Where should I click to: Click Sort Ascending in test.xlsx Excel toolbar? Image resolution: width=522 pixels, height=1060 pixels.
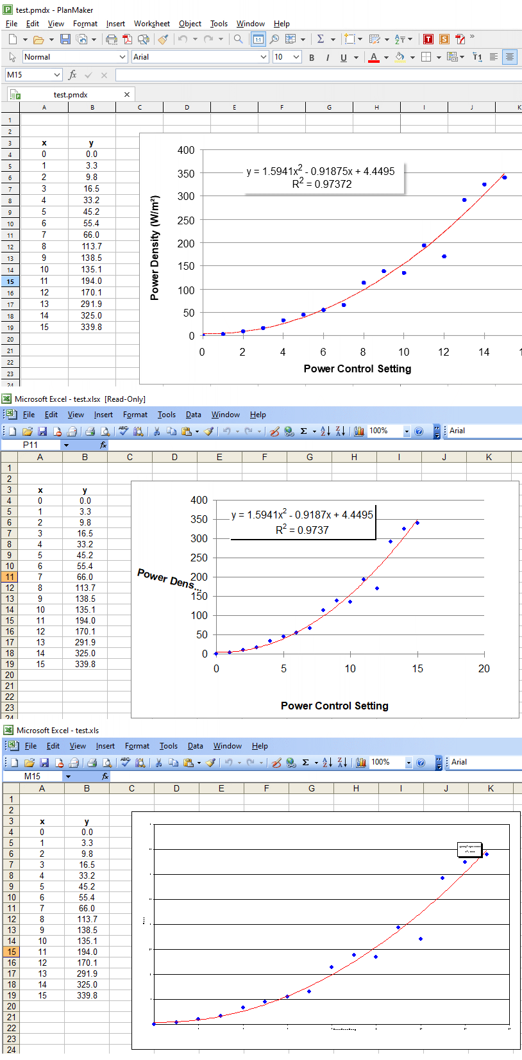tap(325, 431)
